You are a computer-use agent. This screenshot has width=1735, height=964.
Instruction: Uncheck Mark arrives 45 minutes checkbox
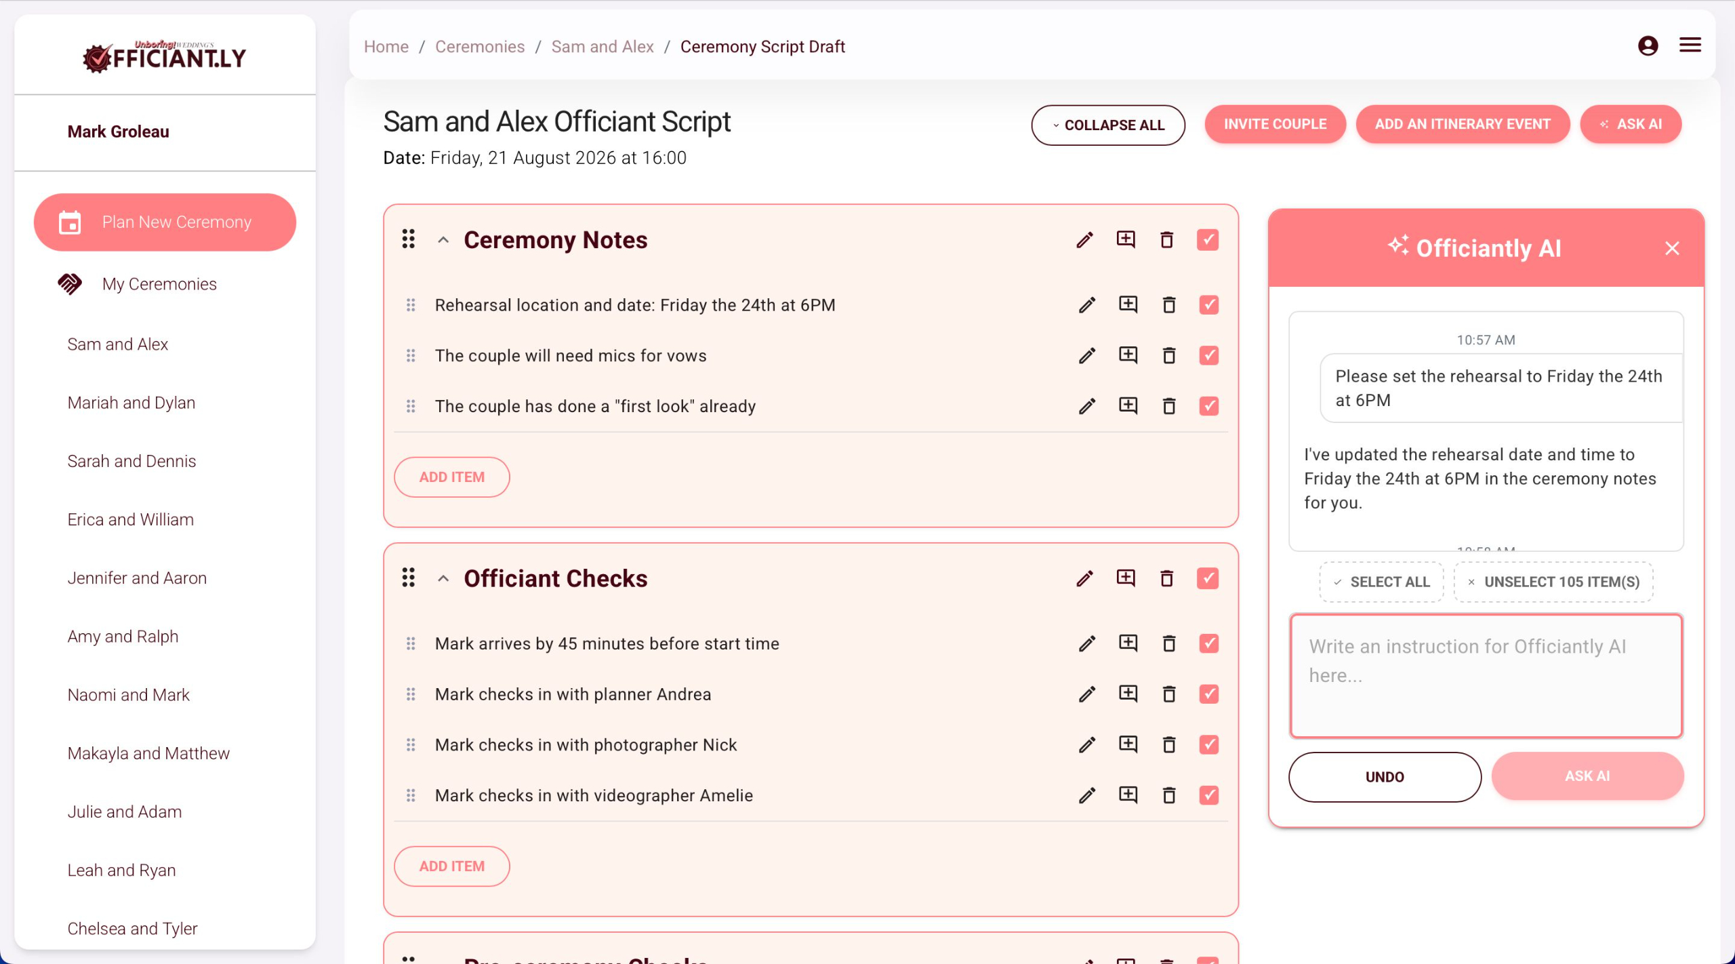tap(1208, 643)
